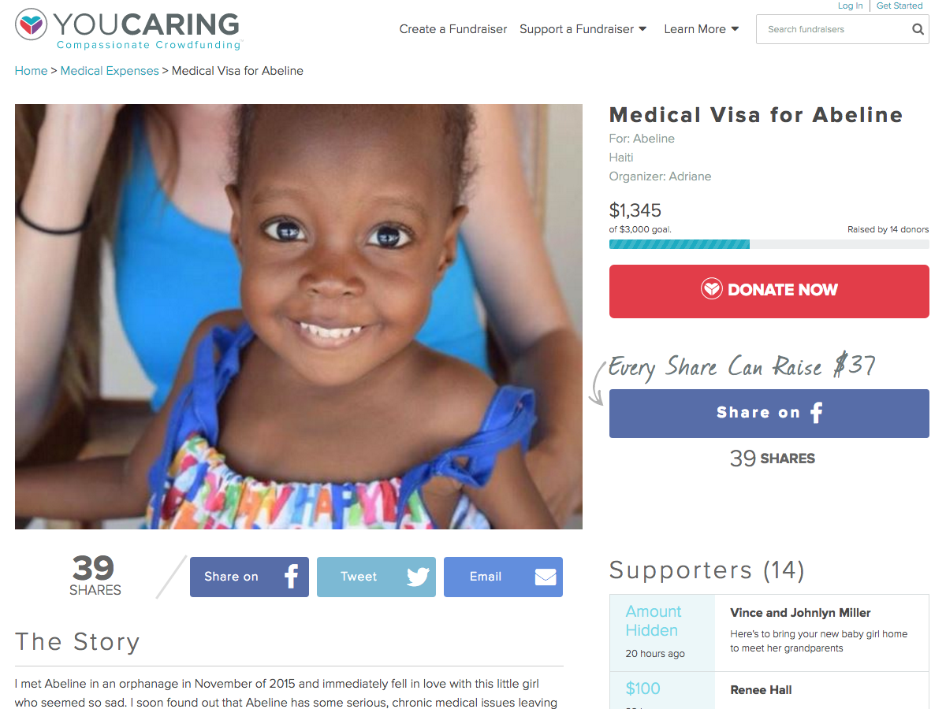This screenshot has height=709, width=946.
Task: Click the fundraising progress bar
Action: tap(769, 244)
